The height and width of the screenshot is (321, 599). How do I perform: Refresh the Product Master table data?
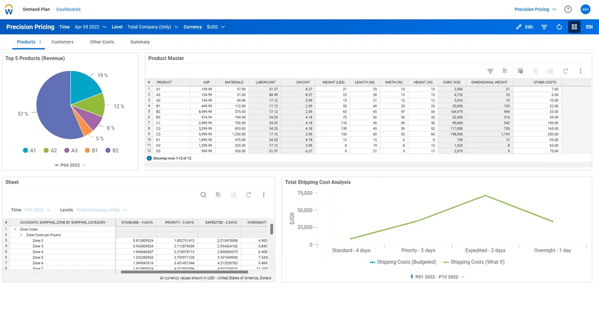pos(566,71)
